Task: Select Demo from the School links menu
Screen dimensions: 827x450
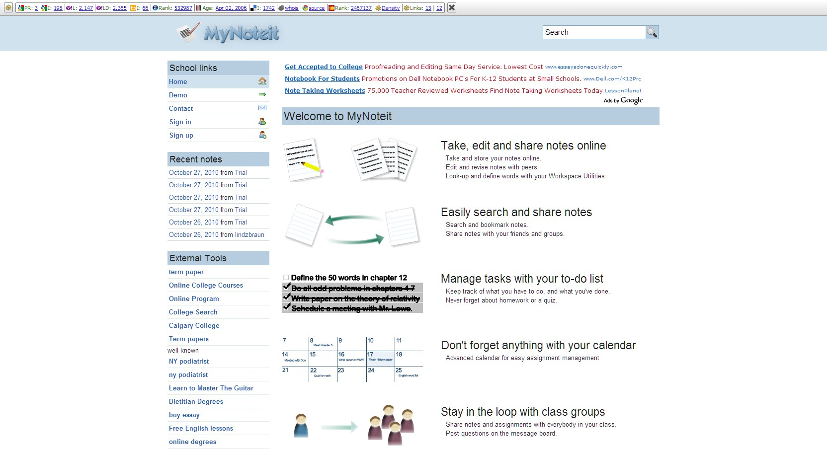Action: (x=177, y=95)
